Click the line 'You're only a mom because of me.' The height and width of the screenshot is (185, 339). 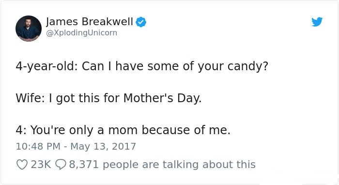130,130
